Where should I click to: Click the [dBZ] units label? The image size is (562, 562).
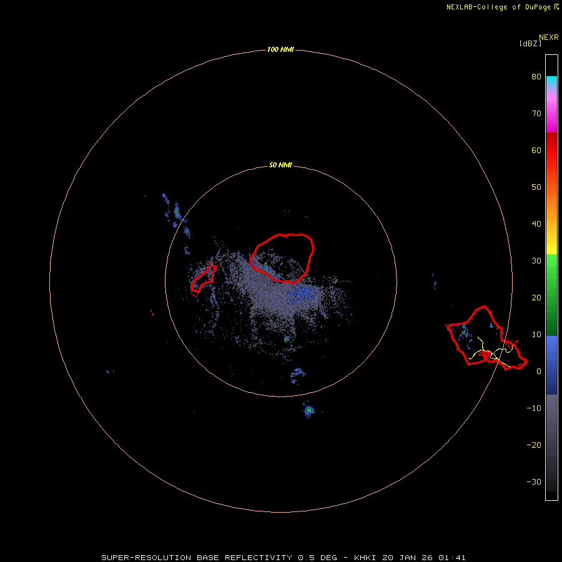point(530,44)
